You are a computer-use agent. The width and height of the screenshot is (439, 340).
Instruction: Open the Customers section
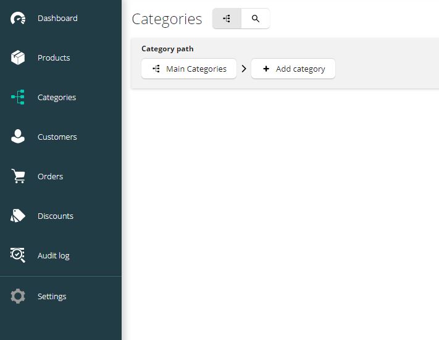[61, 137]
